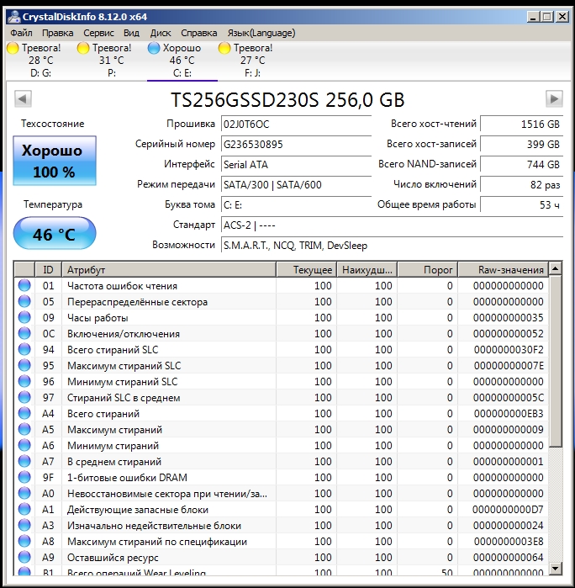Click status orb for attribute 05
Screen dimensions: 575x588
[24, 301]
